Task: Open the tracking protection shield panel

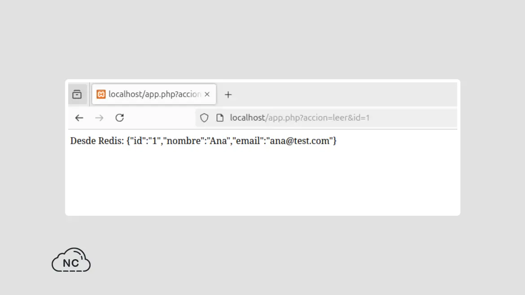Action: tap(204, 118)
